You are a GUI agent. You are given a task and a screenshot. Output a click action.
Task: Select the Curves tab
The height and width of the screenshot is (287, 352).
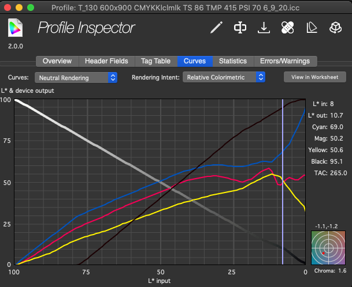coord(195,61)
